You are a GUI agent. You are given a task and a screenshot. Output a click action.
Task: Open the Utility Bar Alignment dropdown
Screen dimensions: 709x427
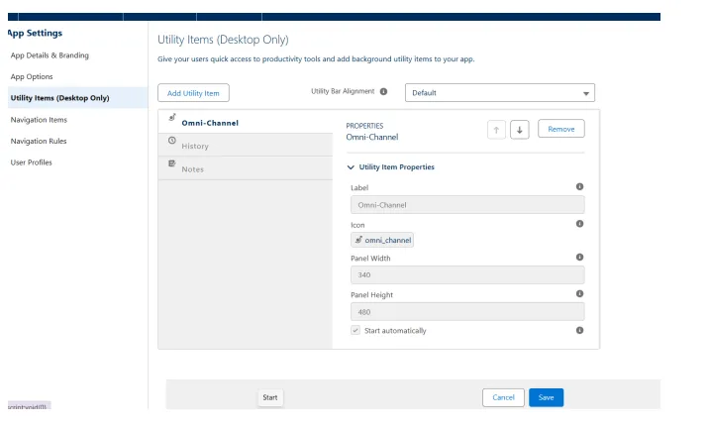click(x=500, y=93)
